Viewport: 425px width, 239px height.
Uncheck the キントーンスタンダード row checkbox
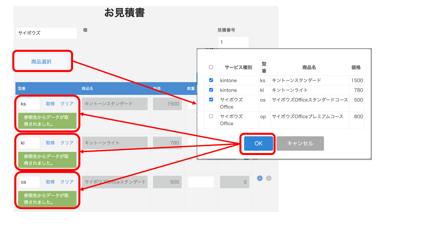point(211,80)
